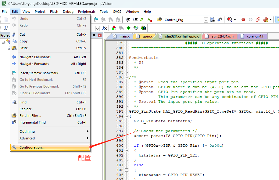Open the target selection dropdown arrow
The image size is (279, 180).
tap(98, 28)
